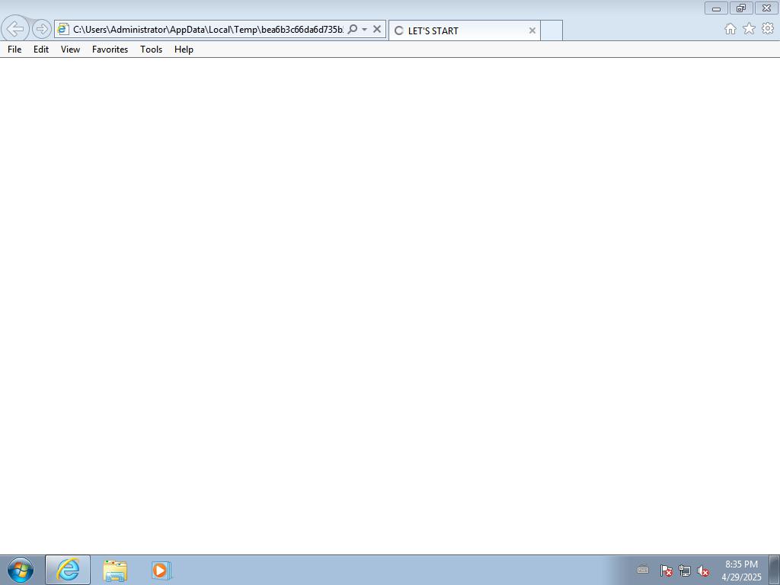Click into the address bar path text
The image size is (780, 585).
click(x=208, y=30)
